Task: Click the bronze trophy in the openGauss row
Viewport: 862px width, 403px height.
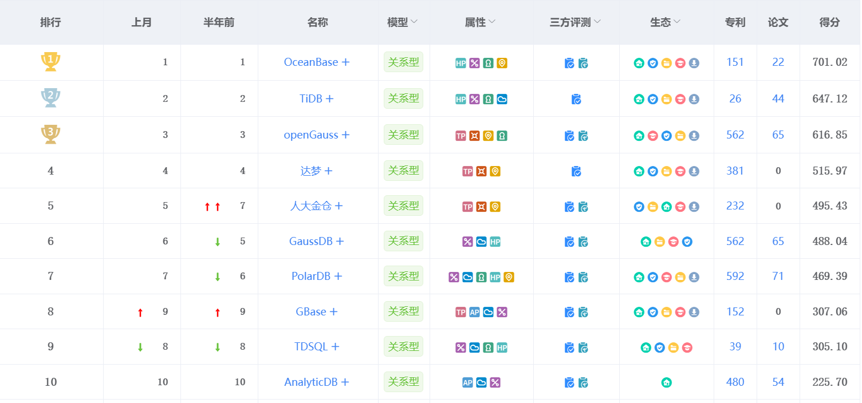Action: (x=50, y=135)
